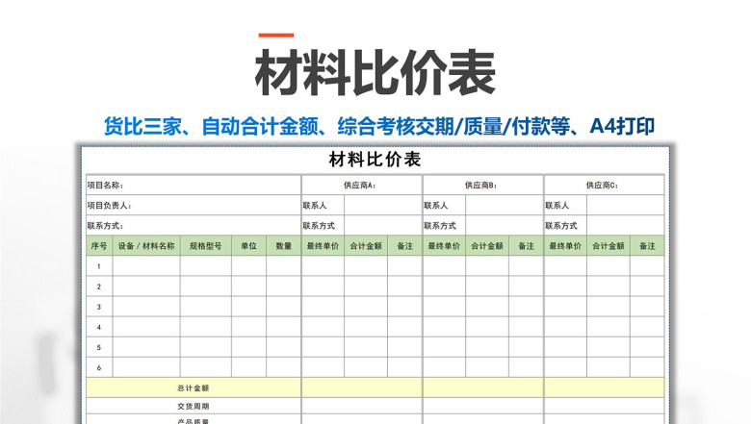The width and height of the screenshot is (751, 424).
Task: Click serial number 4 in 序号 column
Action: pos(99,327)
